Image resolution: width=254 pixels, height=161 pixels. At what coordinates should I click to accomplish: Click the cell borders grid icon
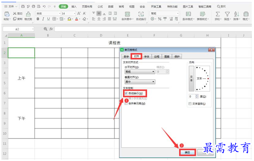click(54, 19)
